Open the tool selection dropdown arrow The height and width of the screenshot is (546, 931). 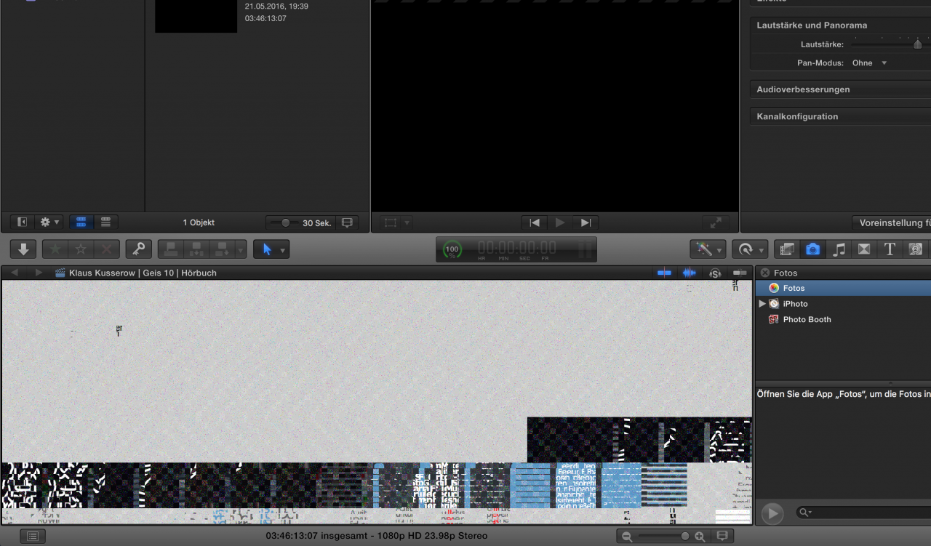(x=283, y=249)
